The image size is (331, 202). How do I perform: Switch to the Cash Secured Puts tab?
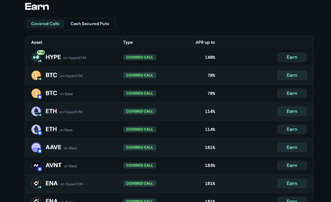(90, 24)
